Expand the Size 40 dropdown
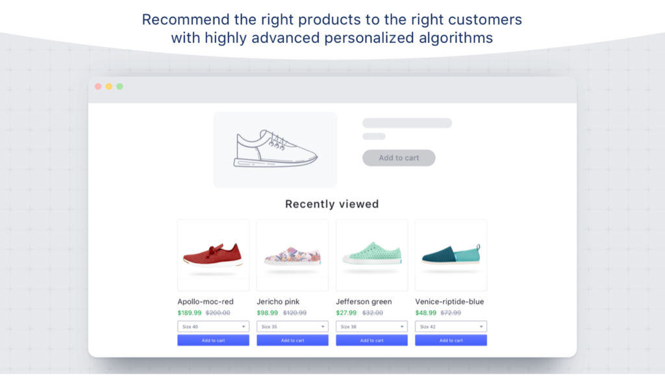Viewport: 665px width, 376px height. tap(213, 327)
